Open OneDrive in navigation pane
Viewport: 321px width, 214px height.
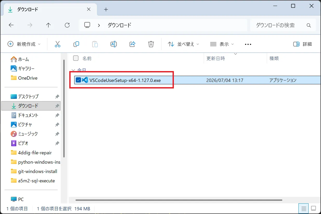click(24, 78)
